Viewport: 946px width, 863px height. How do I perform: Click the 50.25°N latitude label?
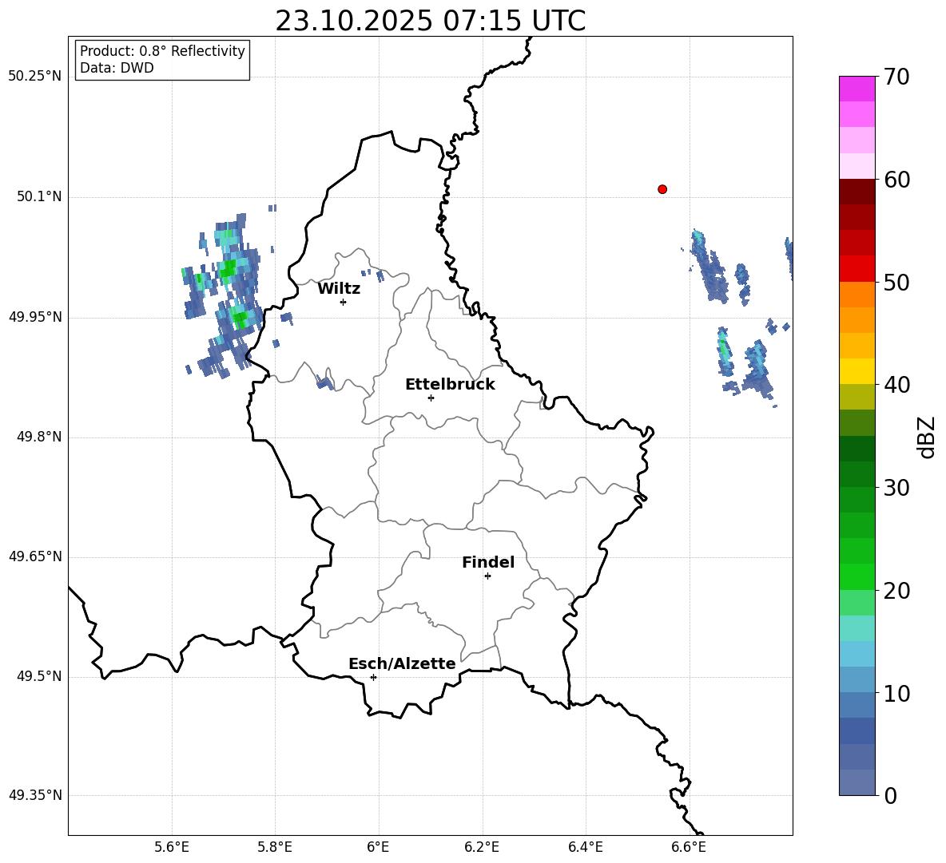pyautogui.click(x=35, y=77)
